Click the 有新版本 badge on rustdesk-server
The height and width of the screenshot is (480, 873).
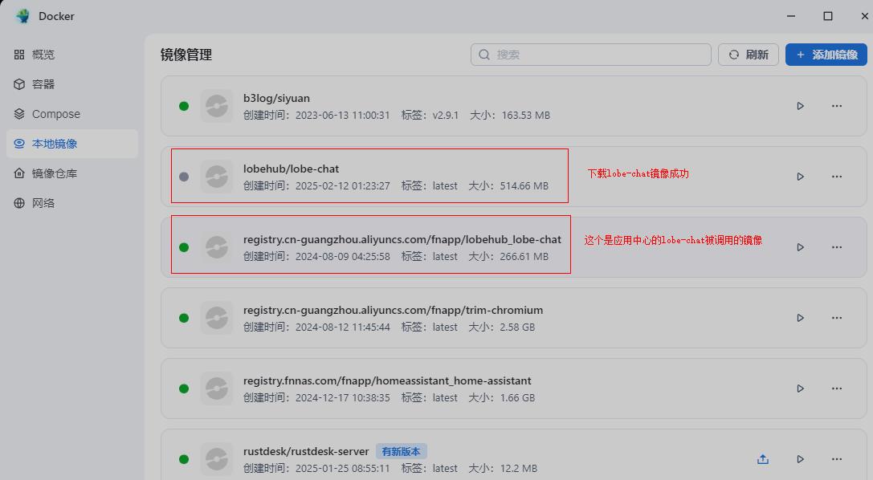pyautogui.click(x=401, y=451)
